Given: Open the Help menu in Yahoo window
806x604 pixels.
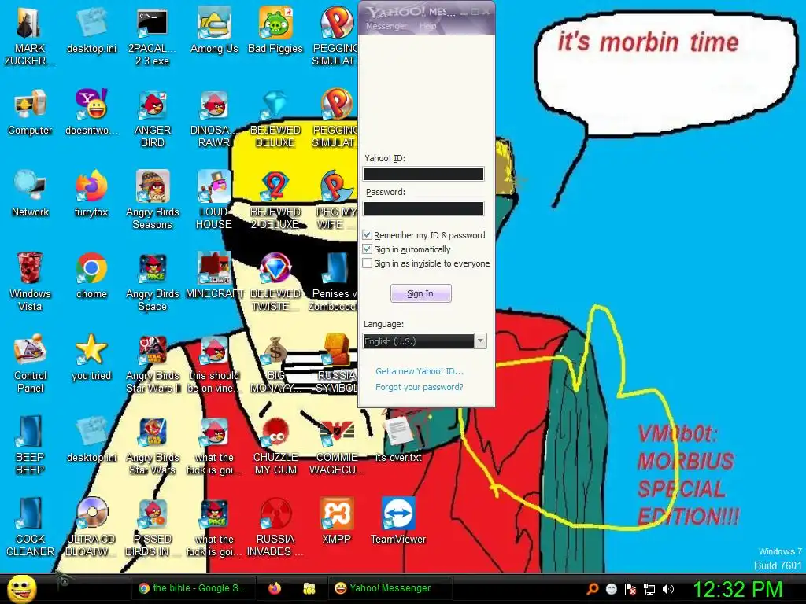Looking at the screenshot, I should tap(427, 26).
